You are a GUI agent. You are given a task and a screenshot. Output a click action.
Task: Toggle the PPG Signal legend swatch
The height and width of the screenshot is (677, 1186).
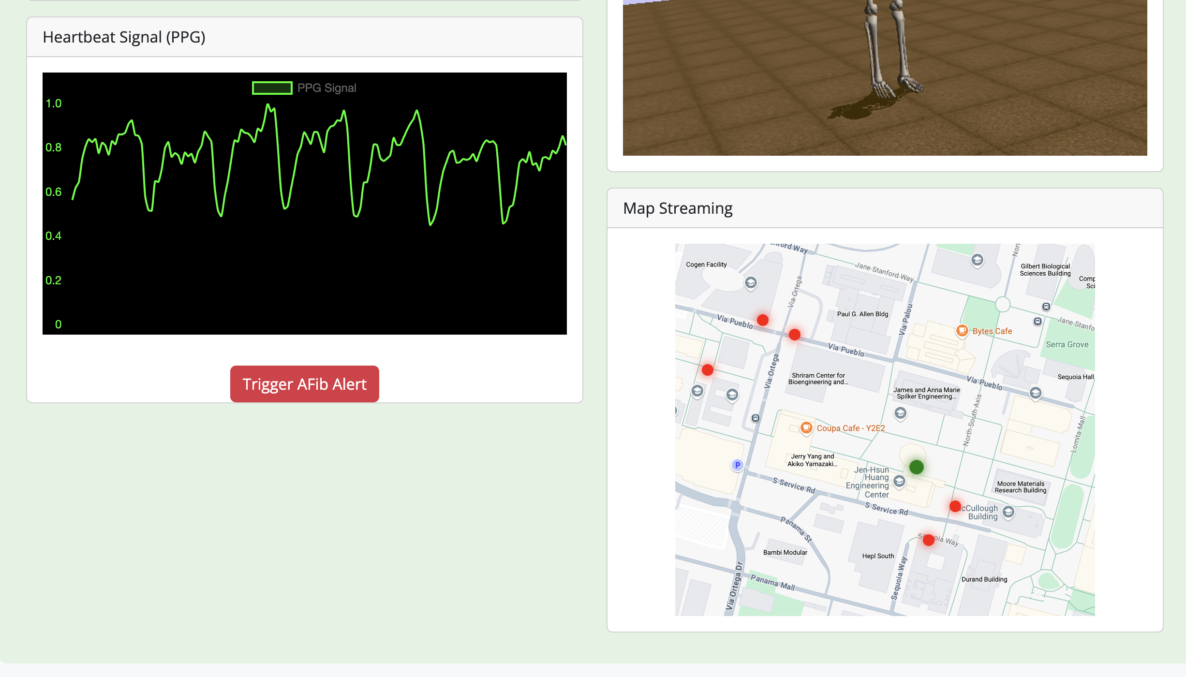coord(272,88)
